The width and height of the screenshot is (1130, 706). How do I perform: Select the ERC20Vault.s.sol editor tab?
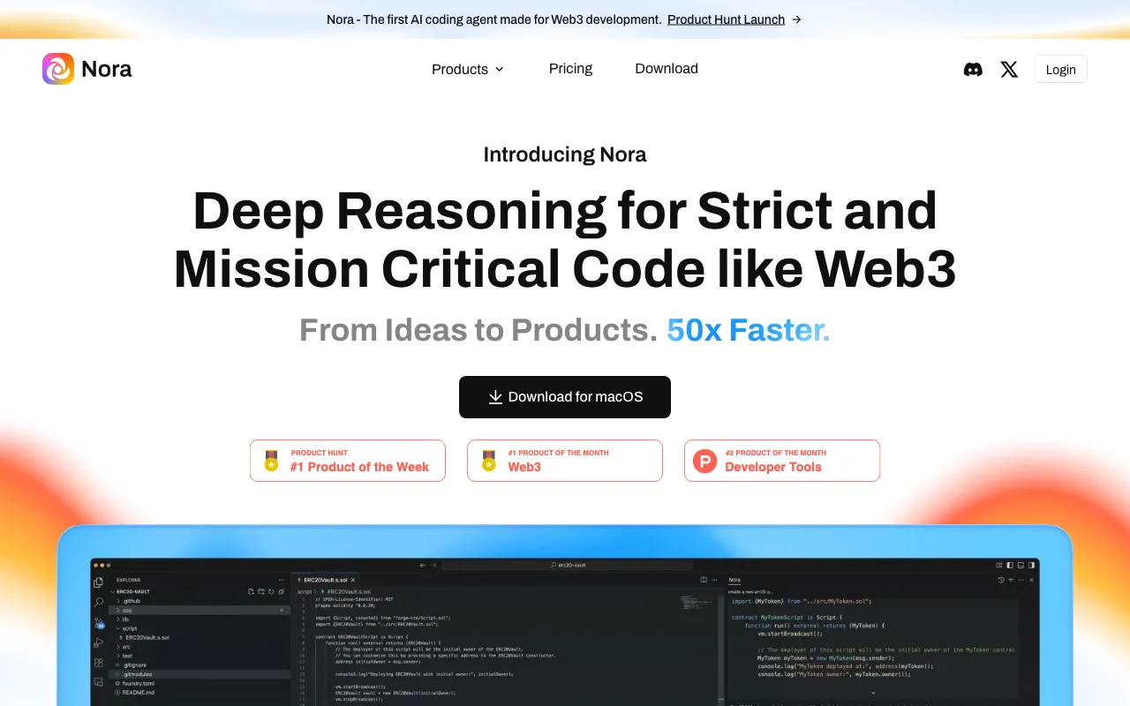327,580
